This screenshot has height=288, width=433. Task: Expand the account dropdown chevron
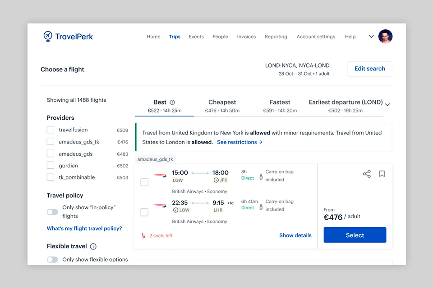371,36
